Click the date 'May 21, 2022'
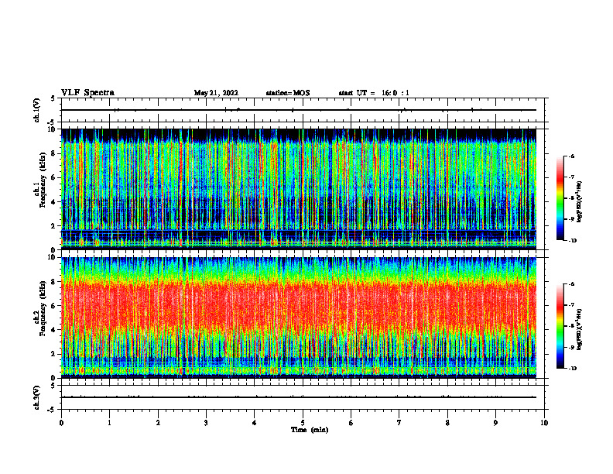This screenshot has height=474, width=613. click(216, 93)
